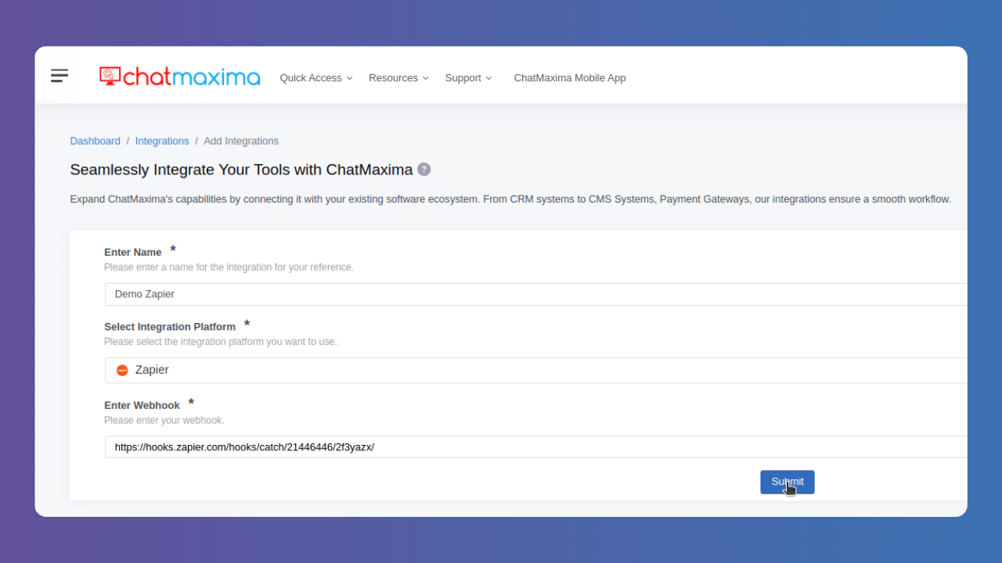
Task: Select the Add Integrations breadcrumb text
Action: click(241, 142)
